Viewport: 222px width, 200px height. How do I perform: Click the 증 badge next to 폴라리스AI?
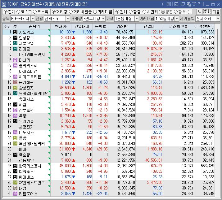tap(15, 65)
